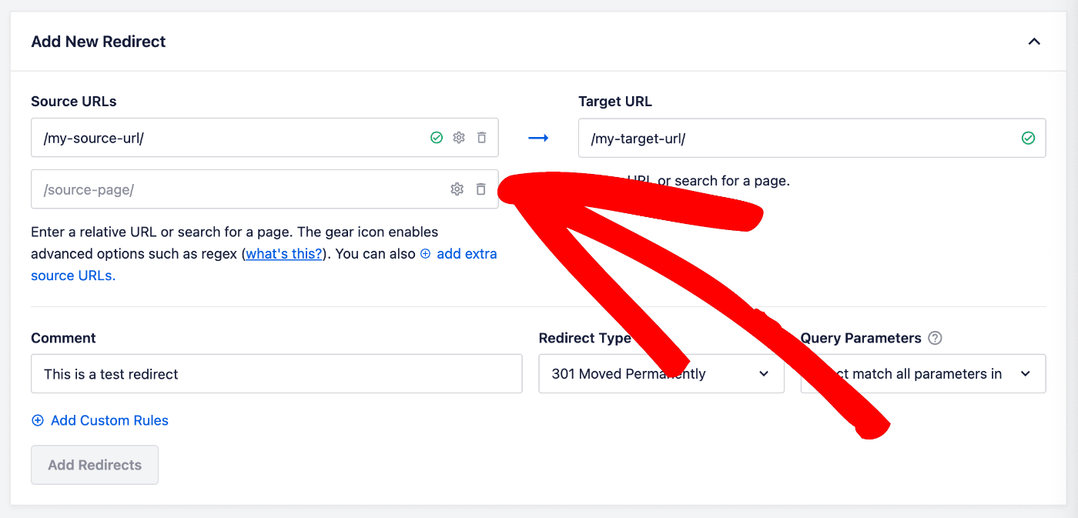Collapse the Add New Redirect panel
This screenshot has width=1078, height=518.
pos(1034,42)
